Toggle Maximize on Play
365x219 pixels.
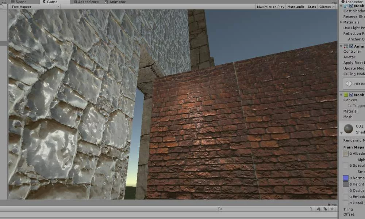click(270, 7)
